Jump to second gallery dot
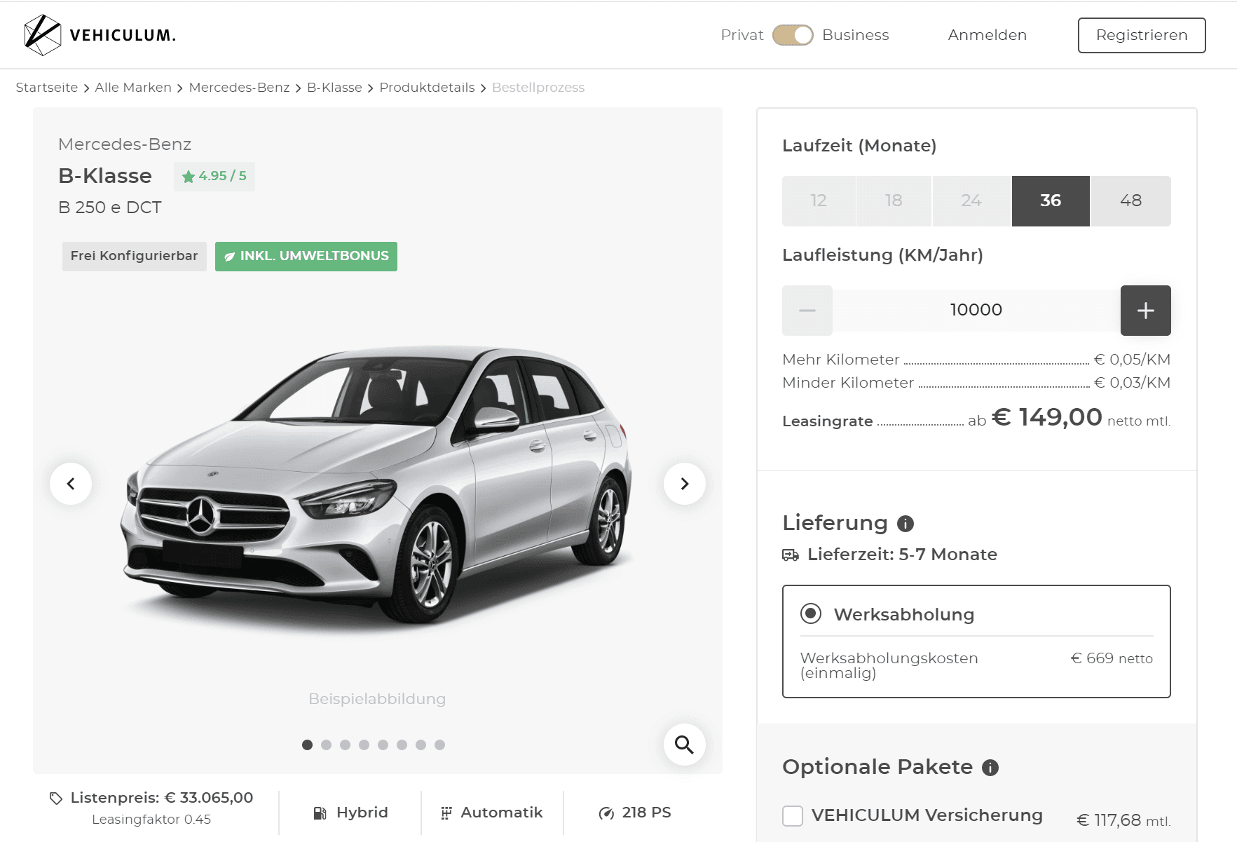The image size is (1237, 842). [x=326, y=745]
